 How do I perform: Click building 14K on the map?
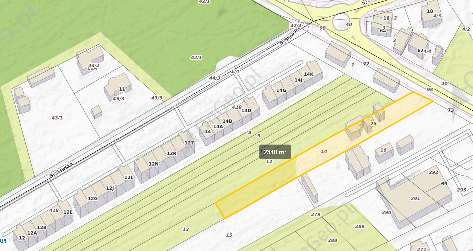309,74
